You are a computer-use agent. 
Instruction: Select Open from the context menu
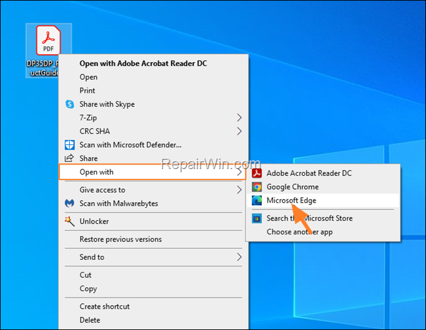tap(154, 77)
